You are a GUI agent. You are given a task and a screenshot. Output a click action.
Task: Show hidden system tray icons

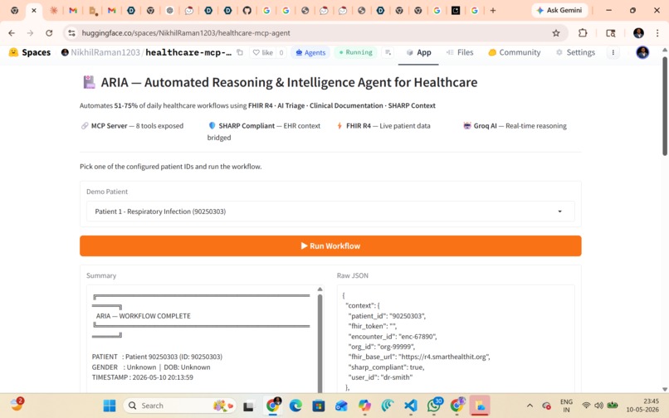coord(530,406)
